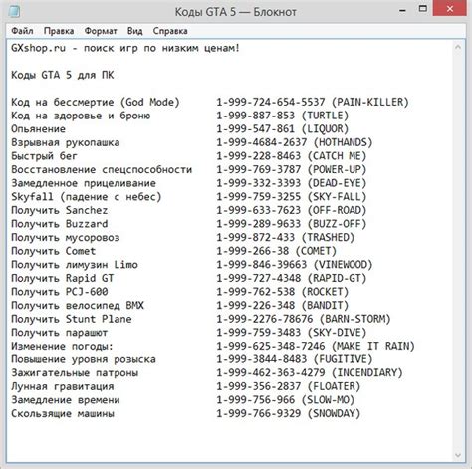Close the Коды GTA 5 window

(450, 9)
